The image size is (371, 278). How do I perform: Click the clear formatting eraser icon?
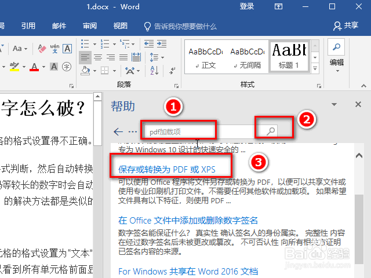pyautogui.click(x=42, y=49)
